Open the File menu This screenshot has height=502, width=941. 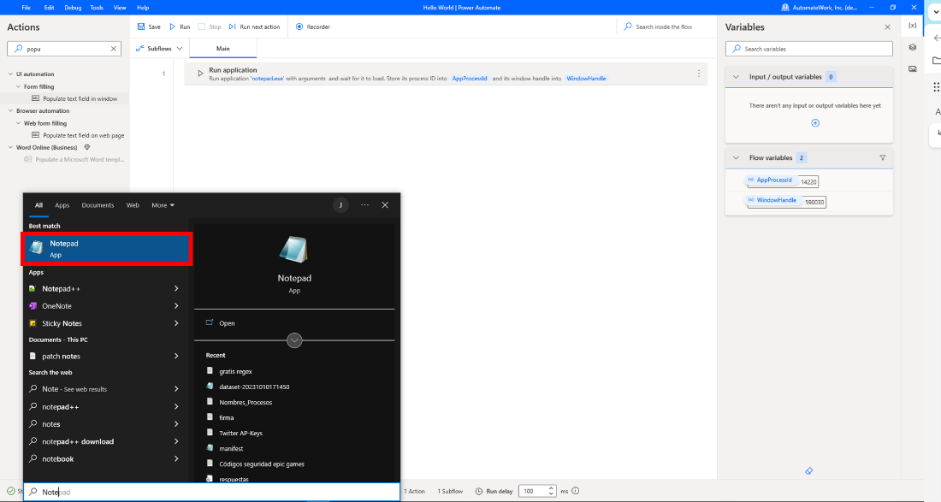(x=26, y=8)
